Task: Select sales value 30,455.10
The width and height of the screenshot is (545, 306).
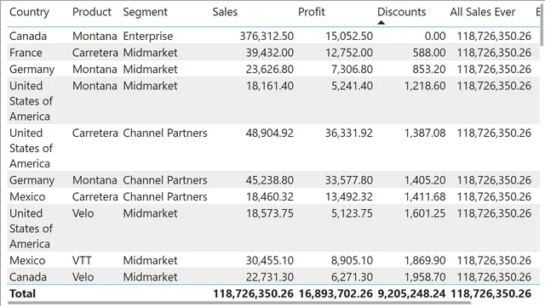Action: click(270, 261)
